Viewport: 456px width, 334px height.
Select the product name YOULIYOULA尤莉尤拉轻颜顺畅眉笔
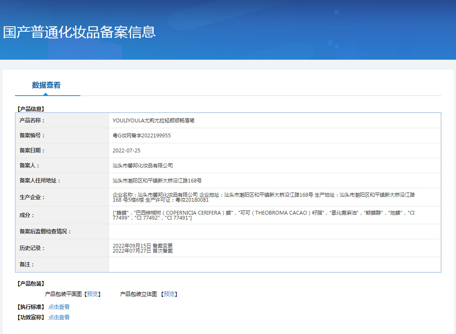coord(154,121)
